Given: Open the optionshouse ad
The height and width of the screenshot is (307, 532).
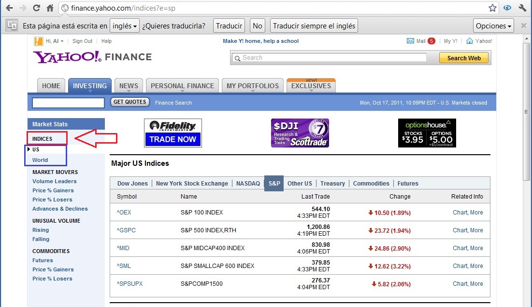Looking at the screenshot, I should (427, 133).
